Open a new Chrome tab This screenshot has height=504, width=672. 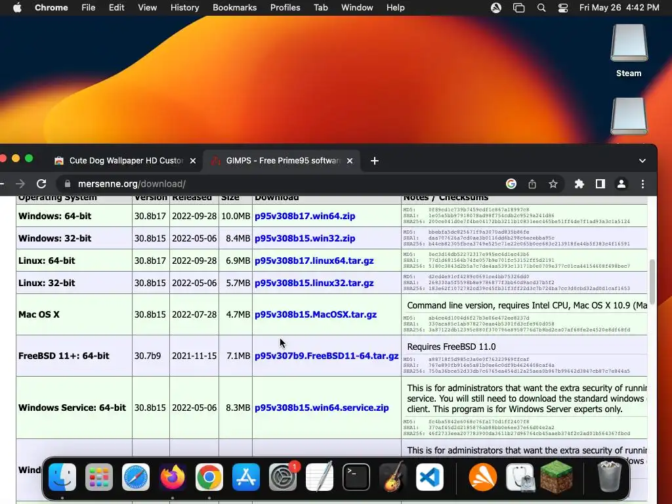(x=375, y=161)
